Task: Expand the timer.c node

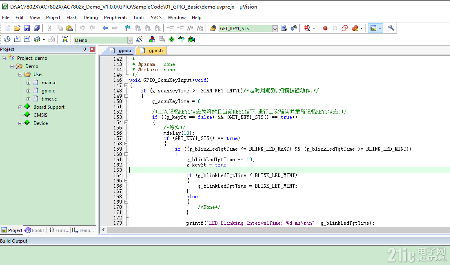Action: [x=28, y=99]
